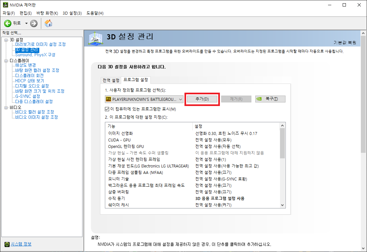The height and width of the screenshot is (252, 367).
Task: Open the PLAYERUNKNOWN'S BATTLEGROUNDS program dropdown
Action: (x=144, y=99)
